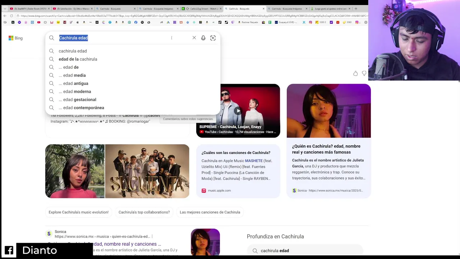Open the Facebook bookmark icon

[136, 22]
